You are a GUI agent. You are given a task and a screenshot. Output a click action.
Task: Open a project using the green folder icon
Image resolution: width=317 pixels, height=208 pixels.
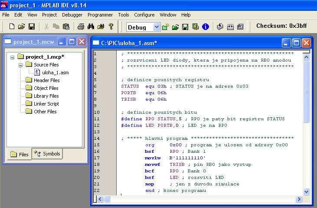pos(175,27)
